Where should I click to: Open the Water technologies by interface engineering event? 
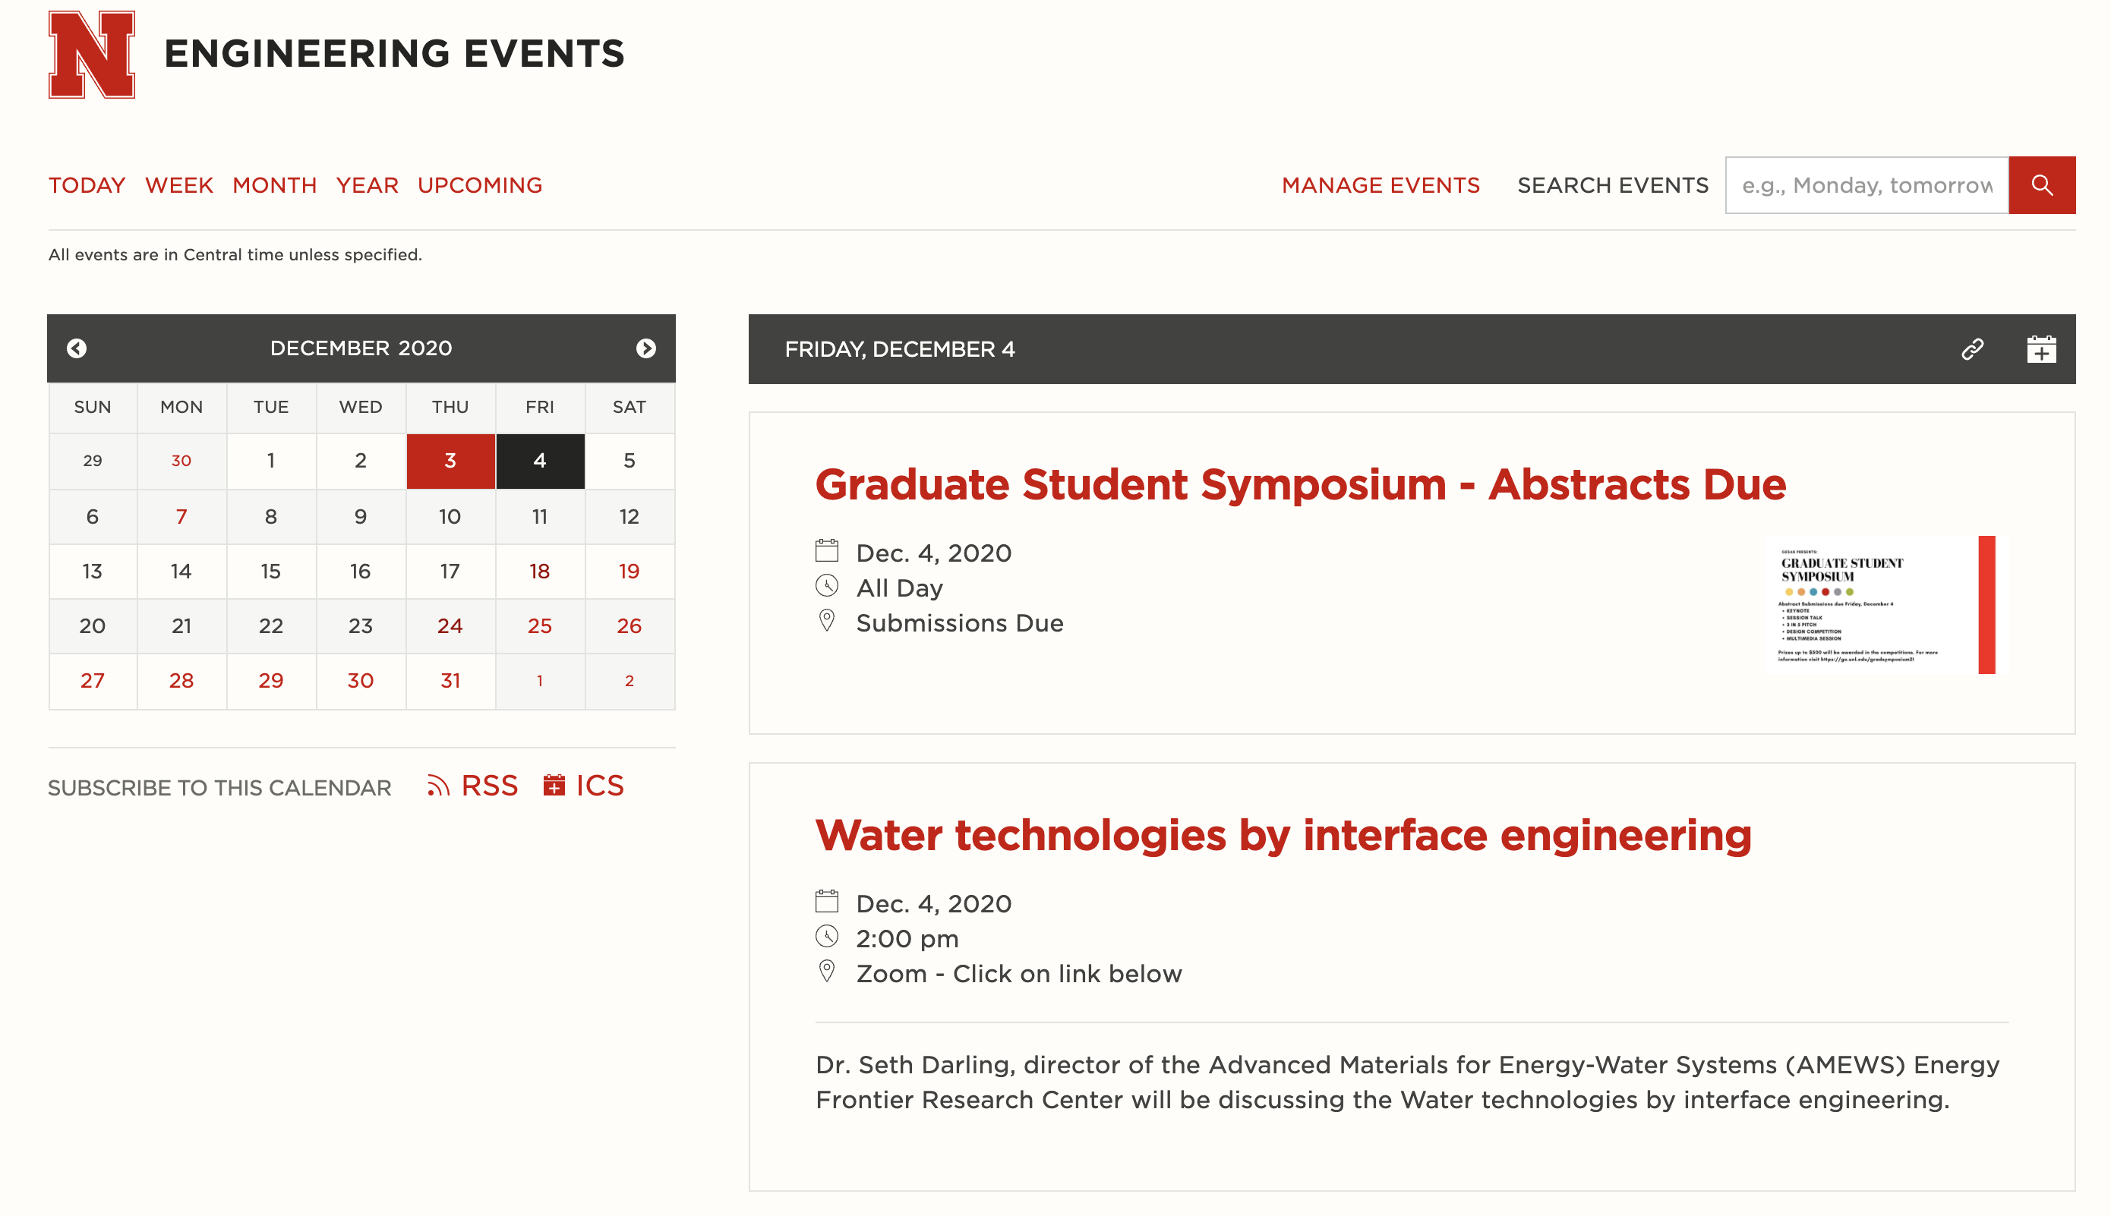(1283, 835)
